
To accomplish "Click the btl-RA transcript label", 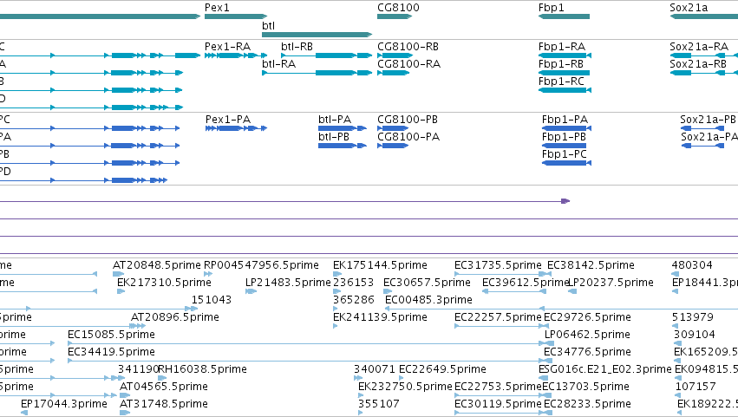I will [278, 64].
